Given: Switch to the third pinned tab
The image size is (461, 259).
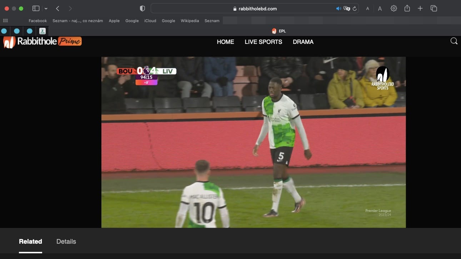Looking at the screenshot, I should pyautogui.click(x=30, y=31).
